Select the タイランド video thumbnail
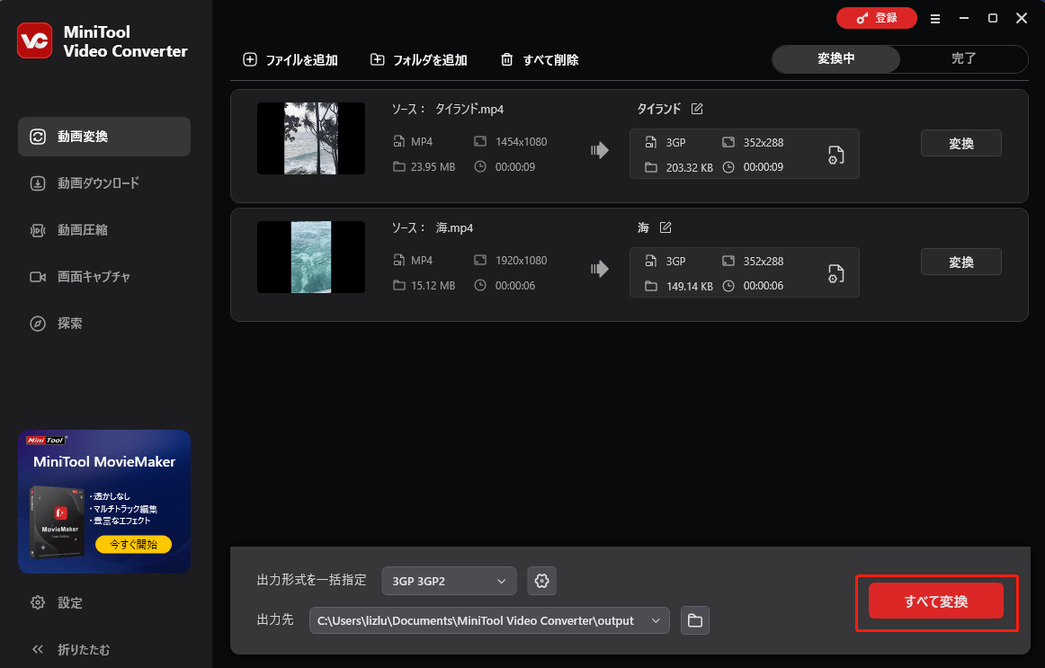The height and width of the screenshot is (668, 1045). click(x=311, y=138)
